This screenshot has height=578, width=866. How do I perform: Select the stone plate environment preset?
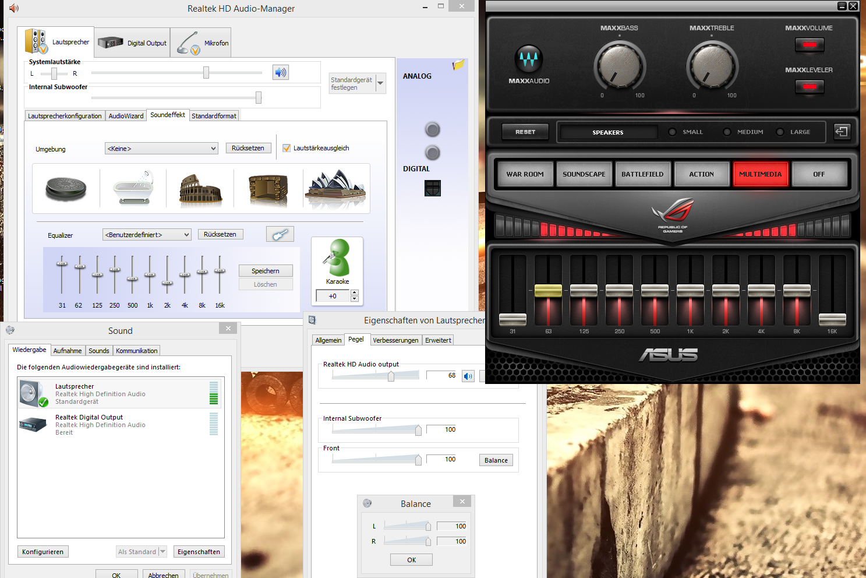[x=66, y=188]
